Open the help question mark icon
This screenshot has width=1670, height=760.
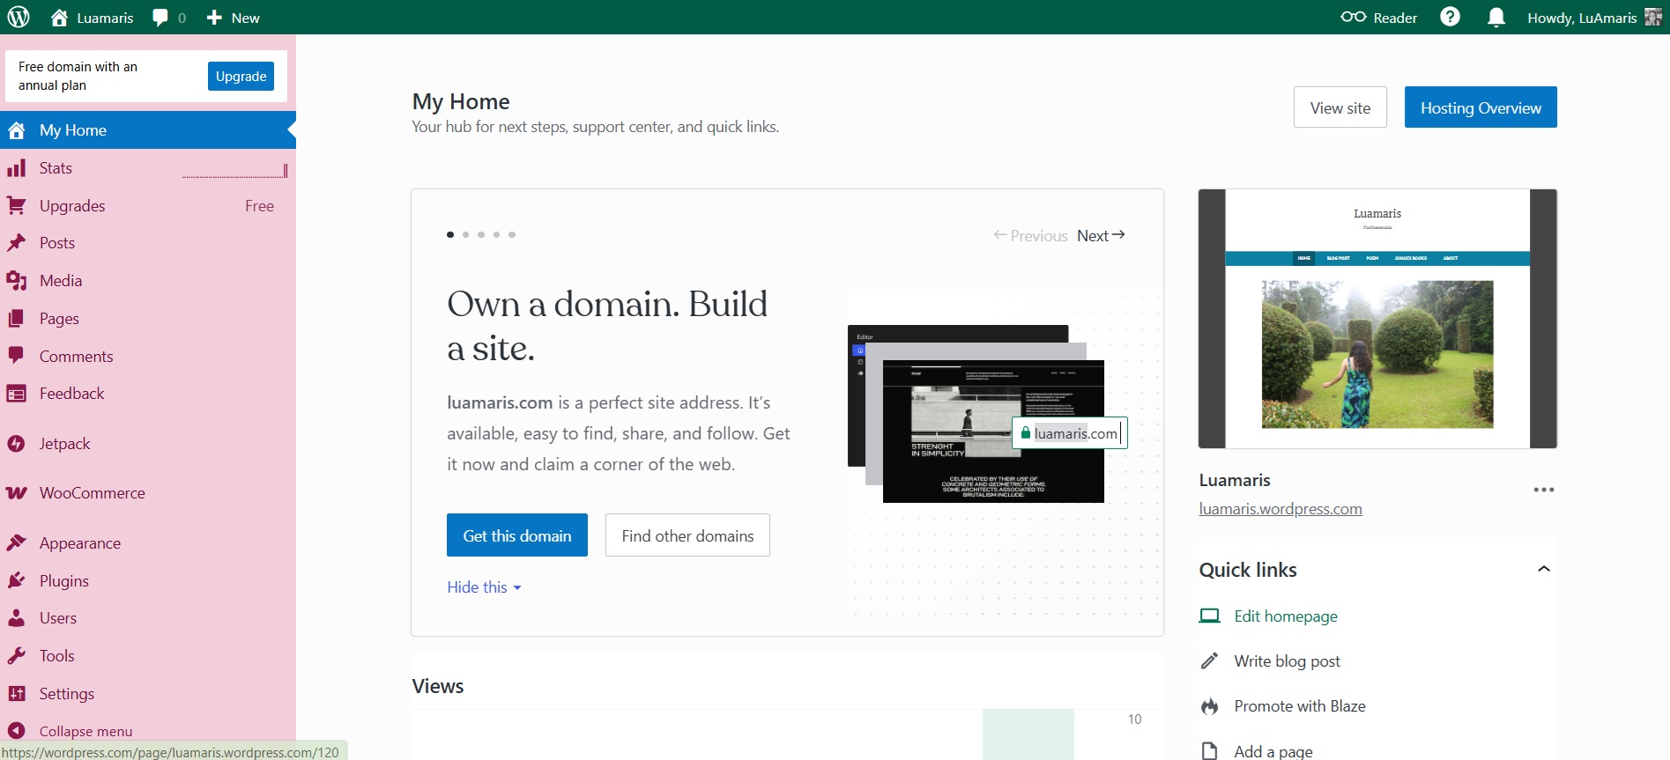1450,17
